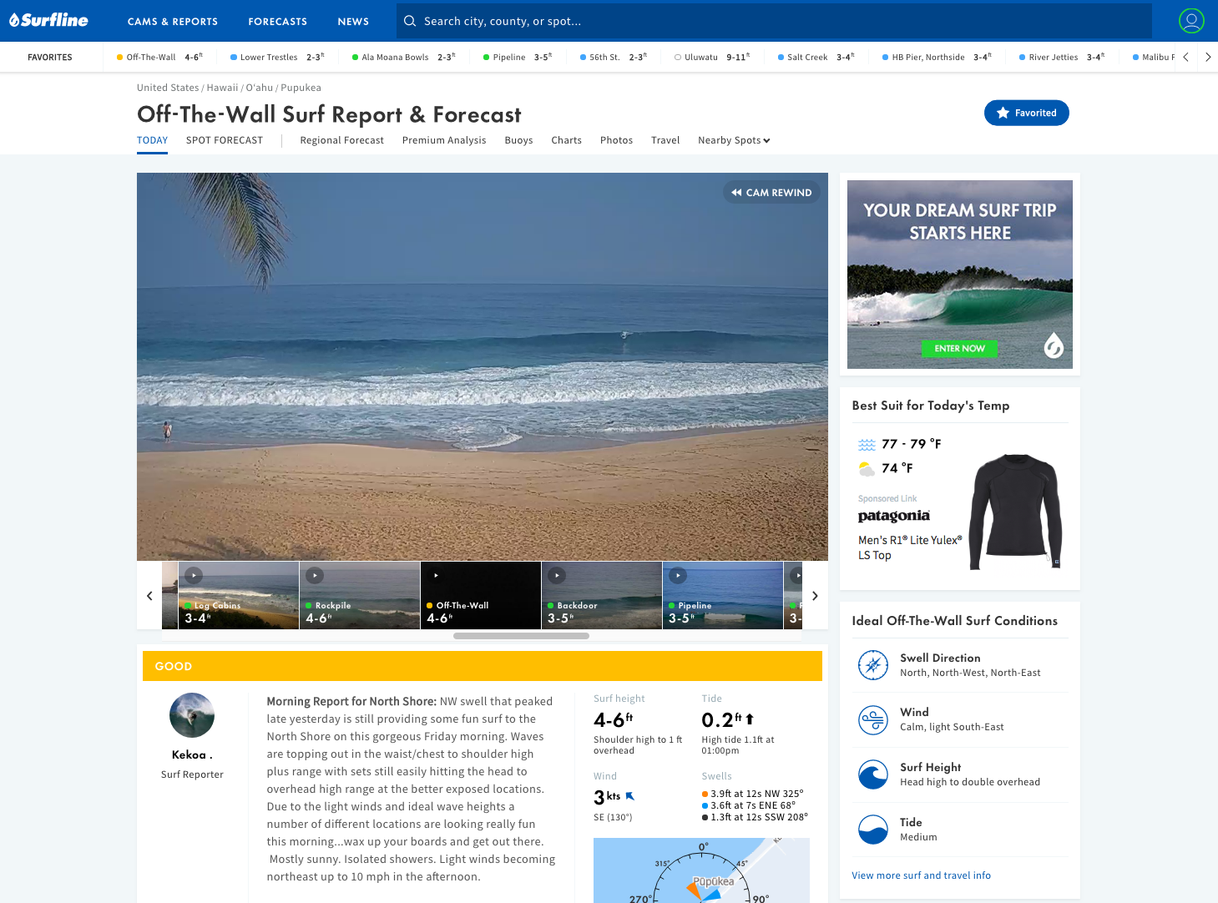
Task: Click the right arrow on favorites bar
Action: 1208,57
